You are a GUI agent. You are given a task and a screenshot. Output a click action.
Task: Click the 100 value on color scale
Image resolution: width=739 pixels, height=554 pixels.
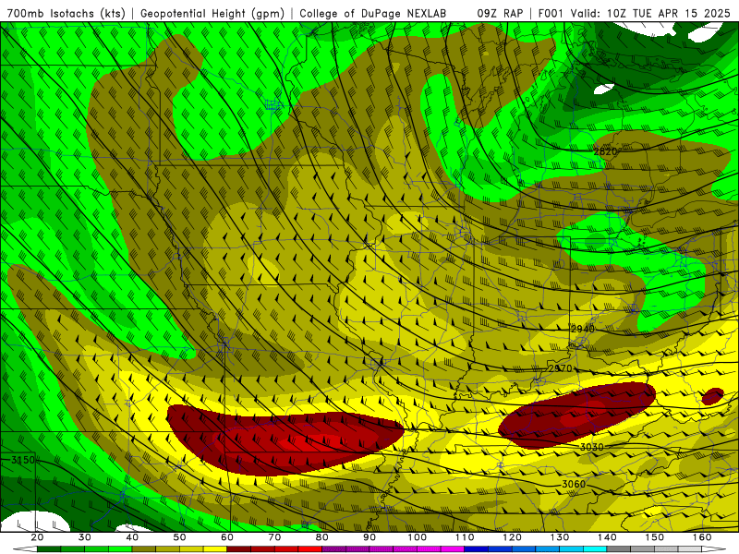(x=418, y=537)
